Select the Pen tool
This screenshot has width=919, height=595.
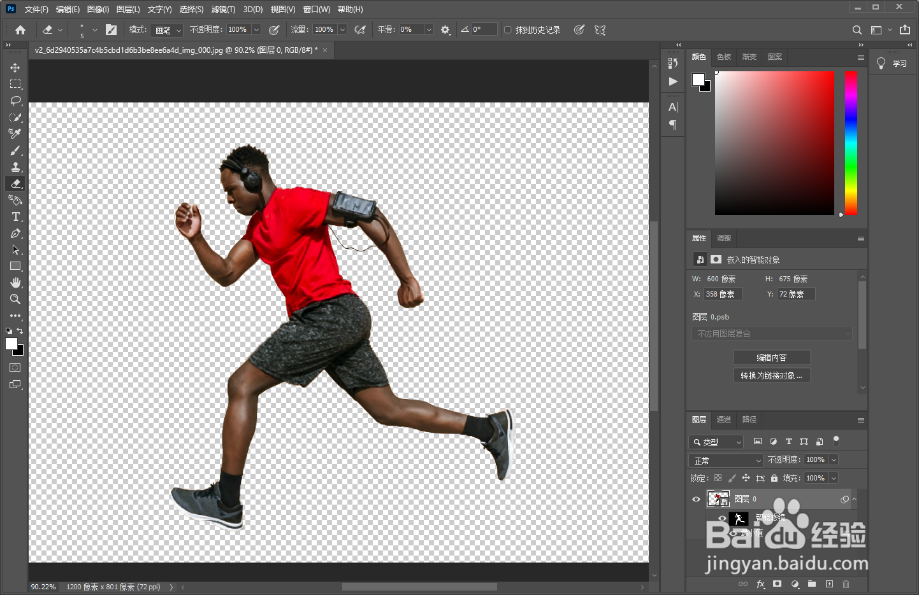click(x=15, y=233)
